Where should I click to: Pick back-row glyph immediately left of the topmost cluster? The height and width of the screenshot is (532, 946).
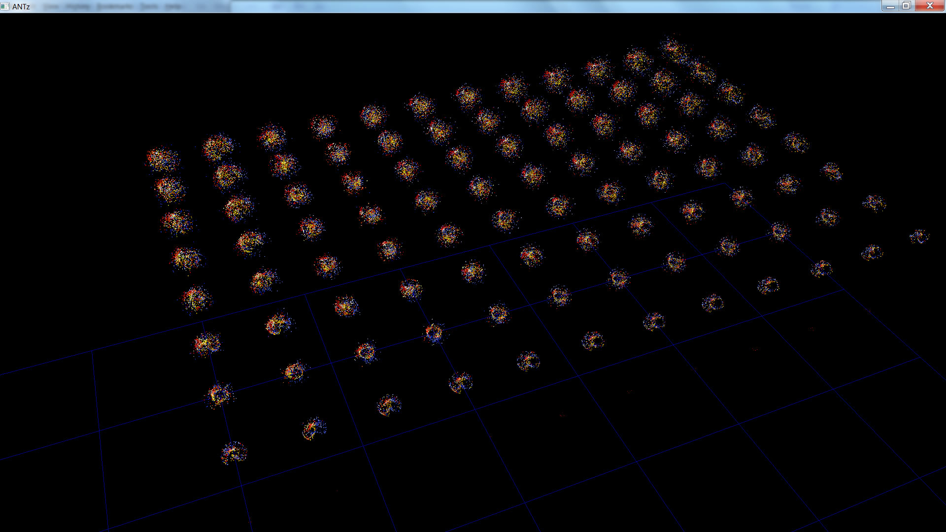(638, 60)
